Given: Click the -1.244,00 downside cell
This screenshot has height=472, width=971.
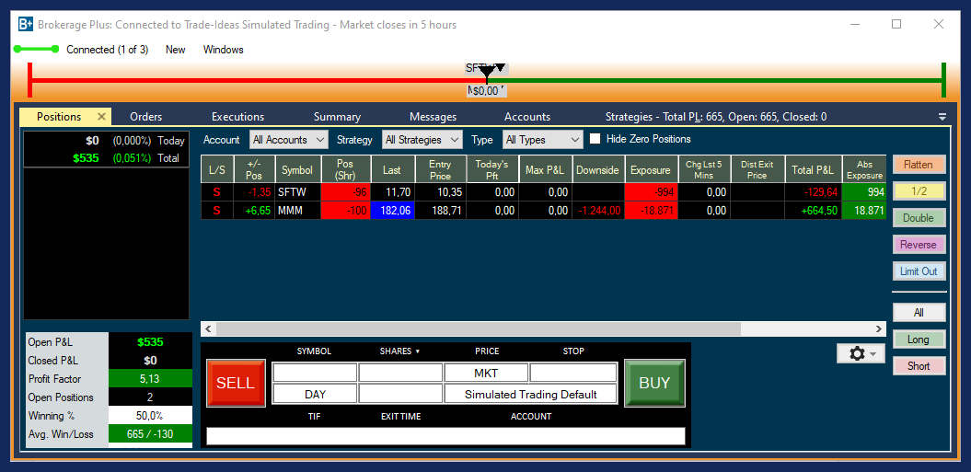Looking at the screenshot, I should tap(597, 211).
